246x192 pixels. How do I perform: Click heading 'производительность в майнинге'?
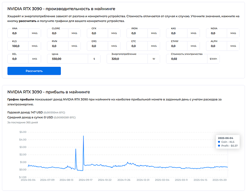click(80, 9)
